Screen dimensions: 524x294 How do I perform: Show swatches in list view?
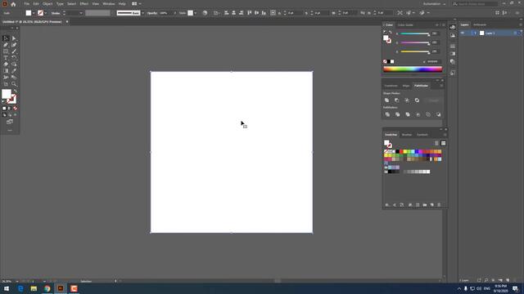tap(436, 143)
